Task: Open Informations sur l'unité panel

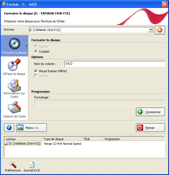Action: [14, 89]
